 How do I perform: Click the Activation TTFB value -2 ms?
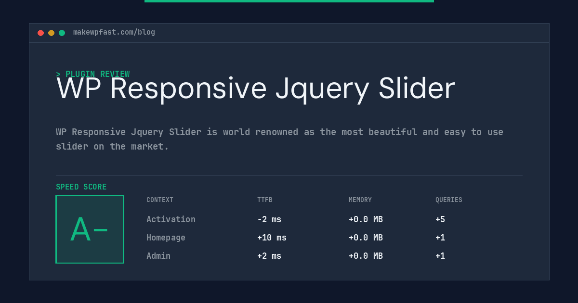click(269, 219)
